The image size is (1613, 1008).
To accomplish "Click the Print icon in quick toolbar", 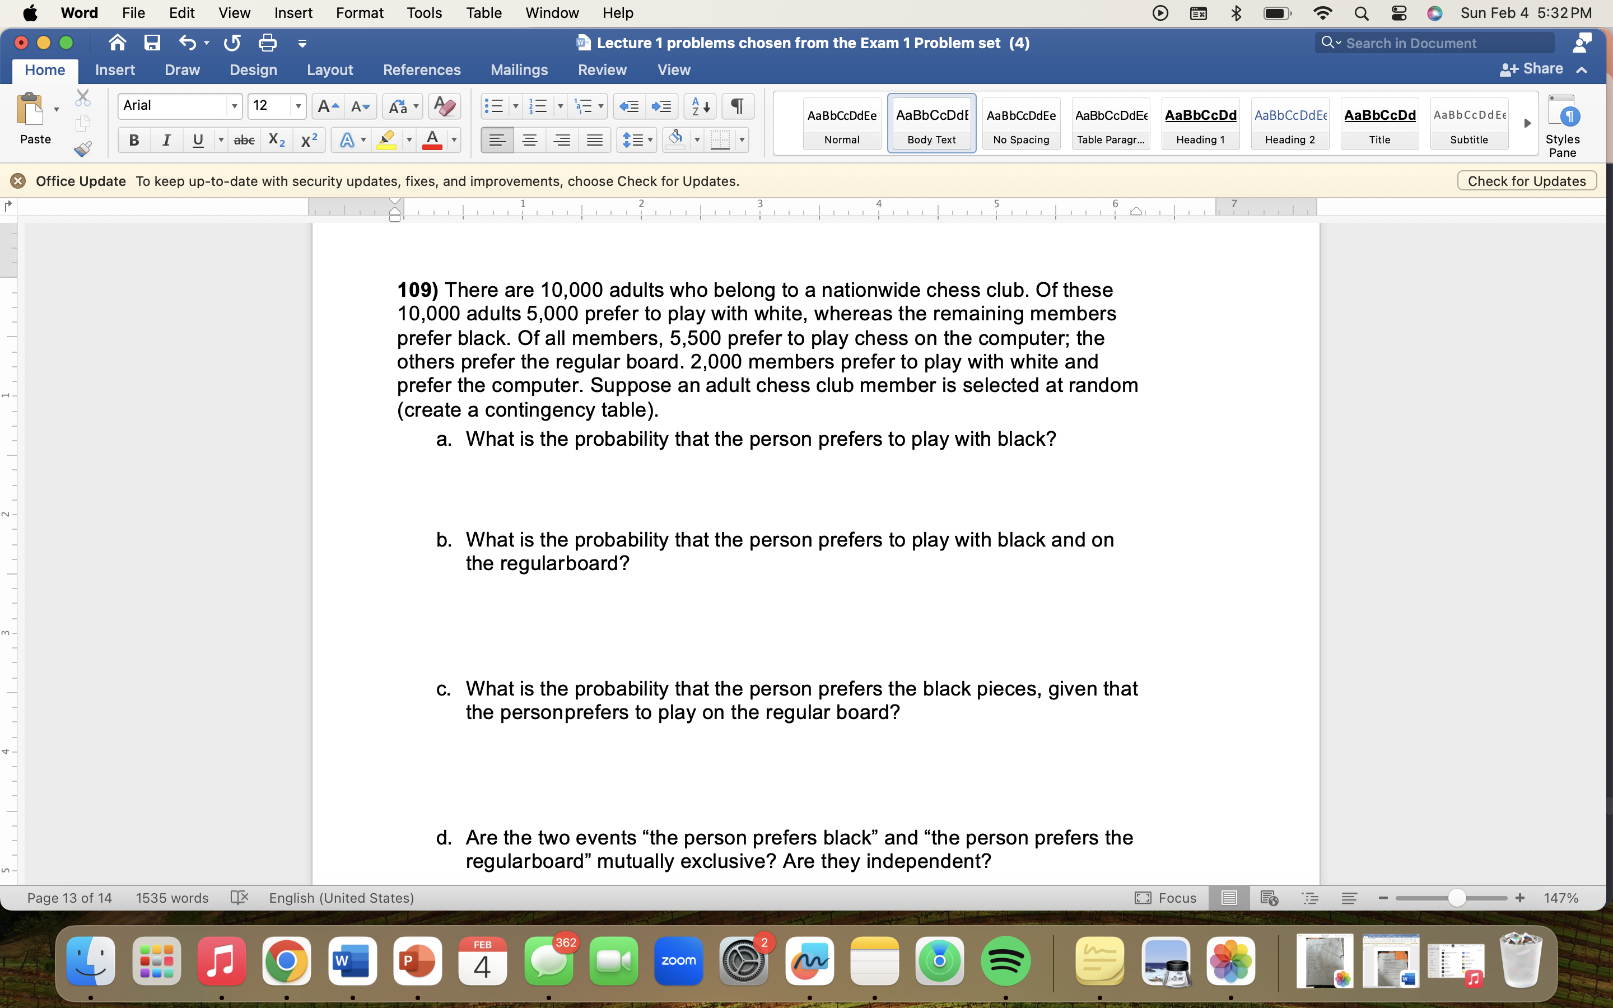I will pyautogui.click(x=267, y=43).
